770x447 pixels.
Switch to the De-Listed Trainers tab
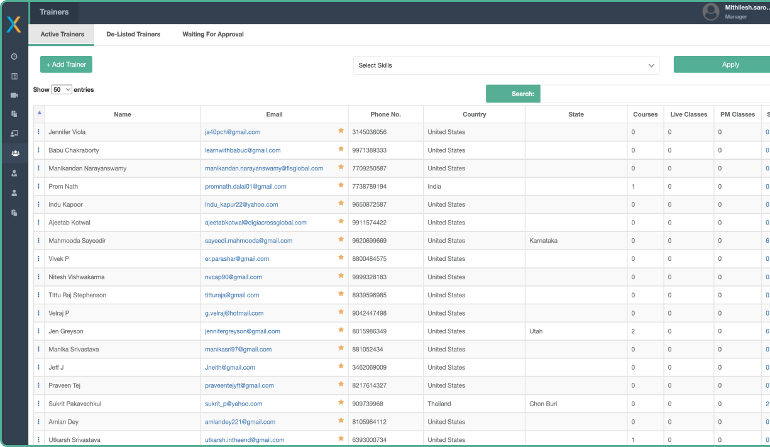[133, 35]
